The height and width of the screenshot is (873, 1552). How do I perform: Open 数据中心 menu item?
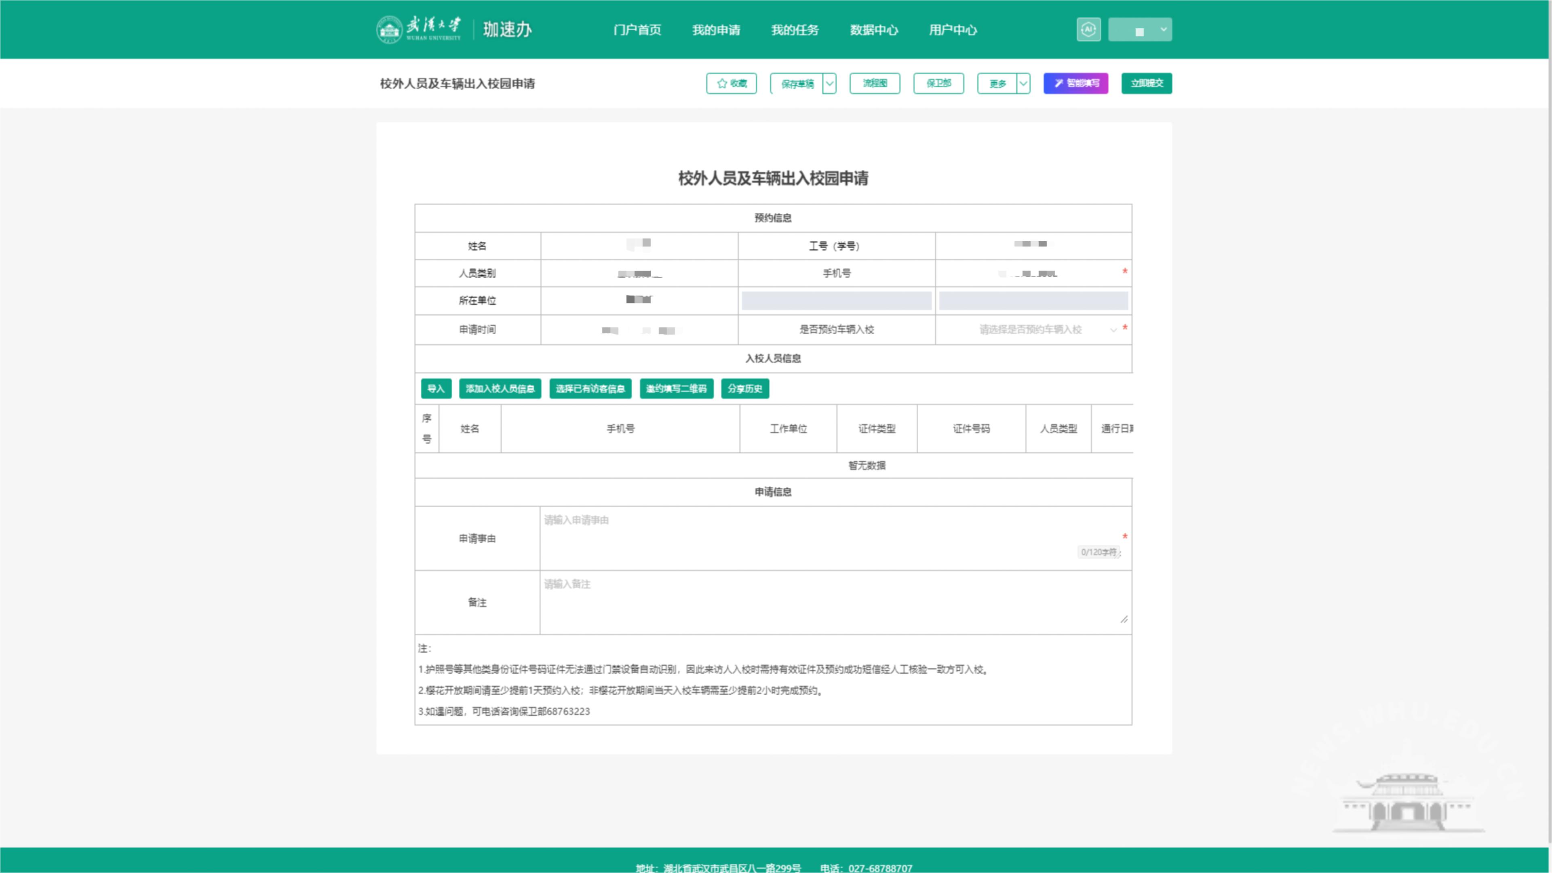873,30
